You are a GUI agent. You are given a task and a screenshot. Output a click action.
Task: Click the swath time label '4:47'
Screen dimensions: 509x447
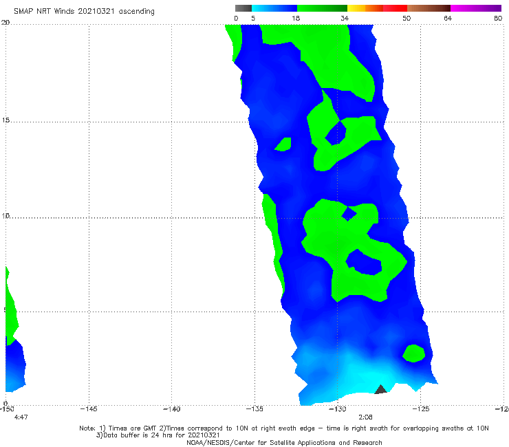pos(21,417)
